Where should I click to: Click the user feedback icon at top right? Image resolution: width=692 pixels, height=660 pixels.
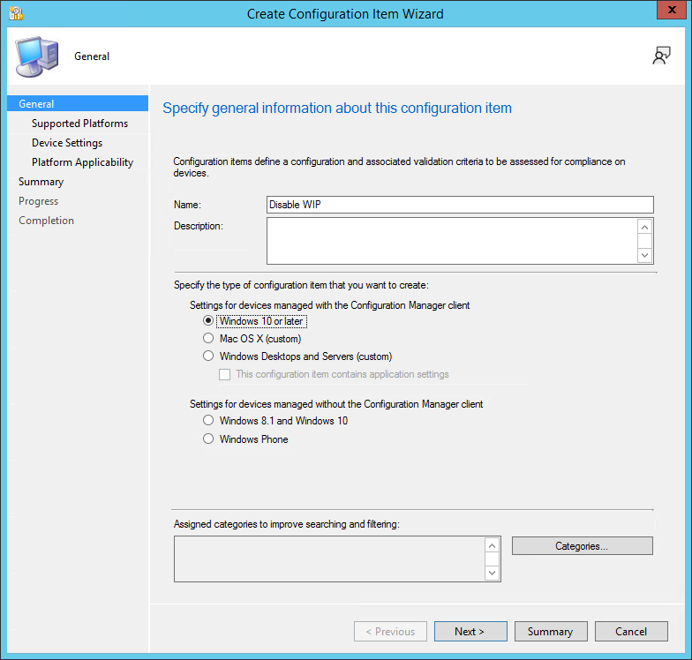(x=661, y=56)
